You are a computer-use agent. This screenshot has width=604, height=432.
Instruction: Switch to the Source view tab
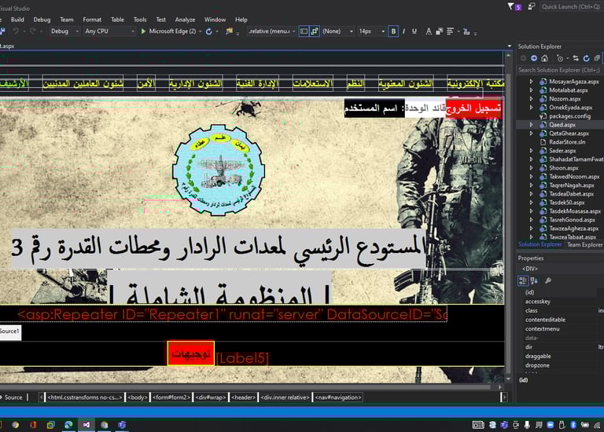click(13, 397)
